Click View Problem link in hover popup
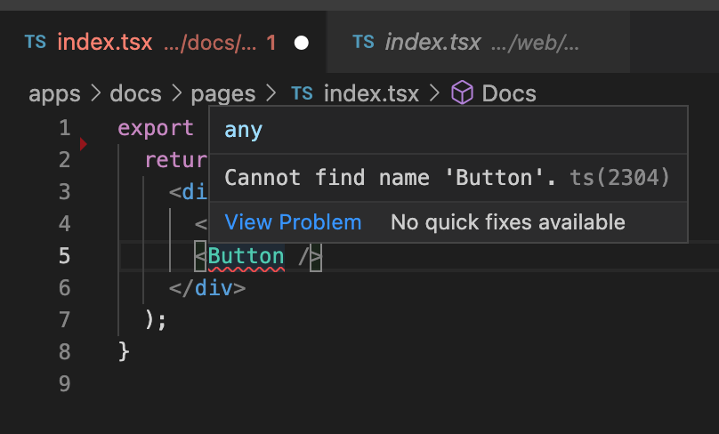This screenshot has width=719, height=434. click(x=293, y=222)
